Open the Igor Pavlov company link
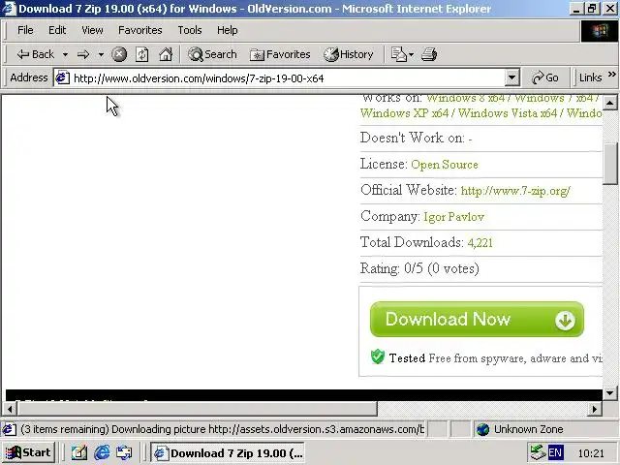620x465 pixels. pos(454,217)
